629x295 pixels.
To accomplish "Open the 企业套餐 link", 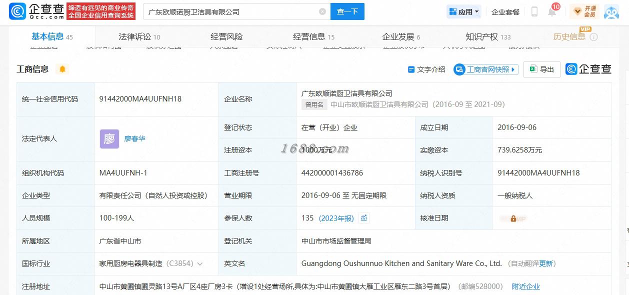I will (x=505, y=12).
